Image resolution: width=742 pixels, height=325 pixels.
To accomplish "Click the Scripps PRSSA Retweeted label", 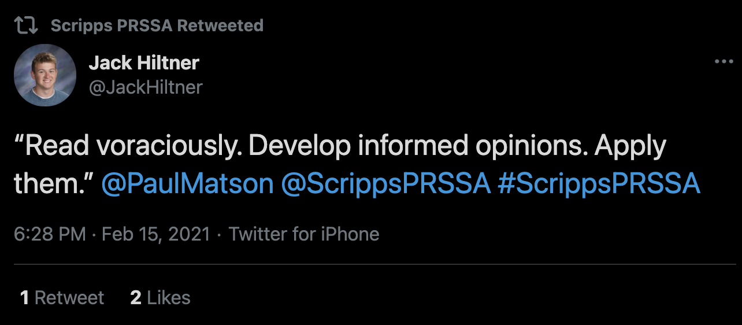I will pos(157,25).
